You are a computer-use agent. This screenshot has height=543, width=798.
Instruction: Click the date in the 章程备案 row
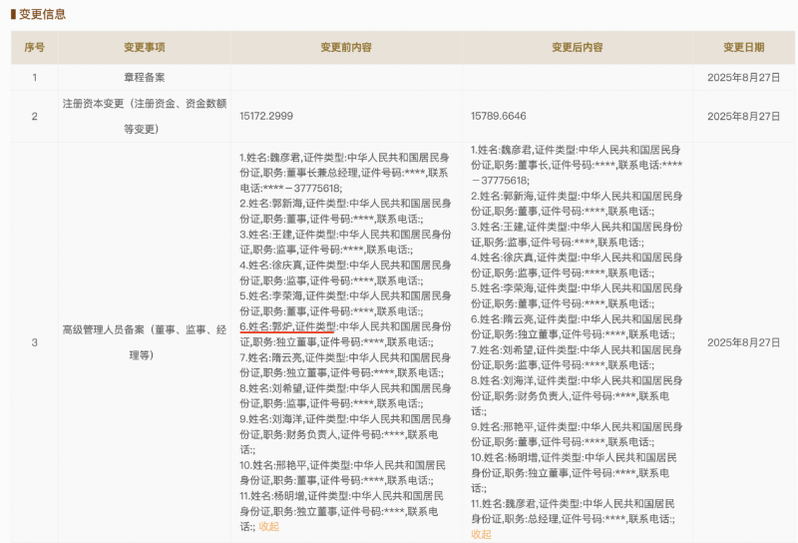[743, 77]
